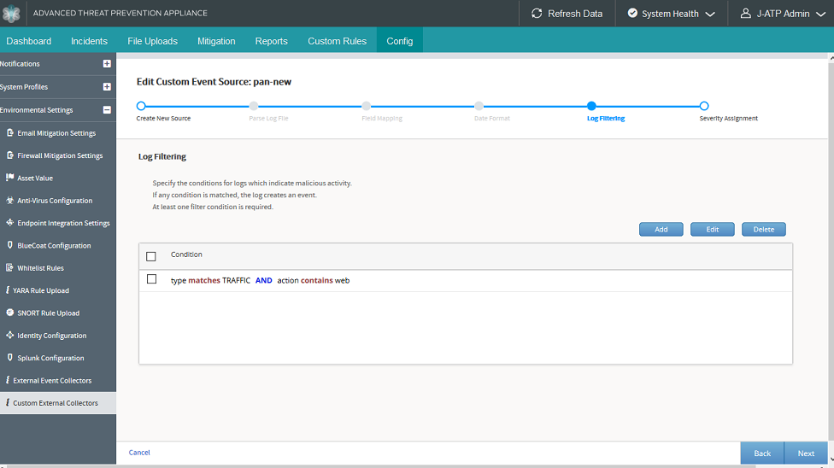Click the Back button

tap(762, 453)
